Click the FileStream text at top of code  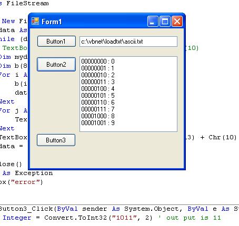27,3
